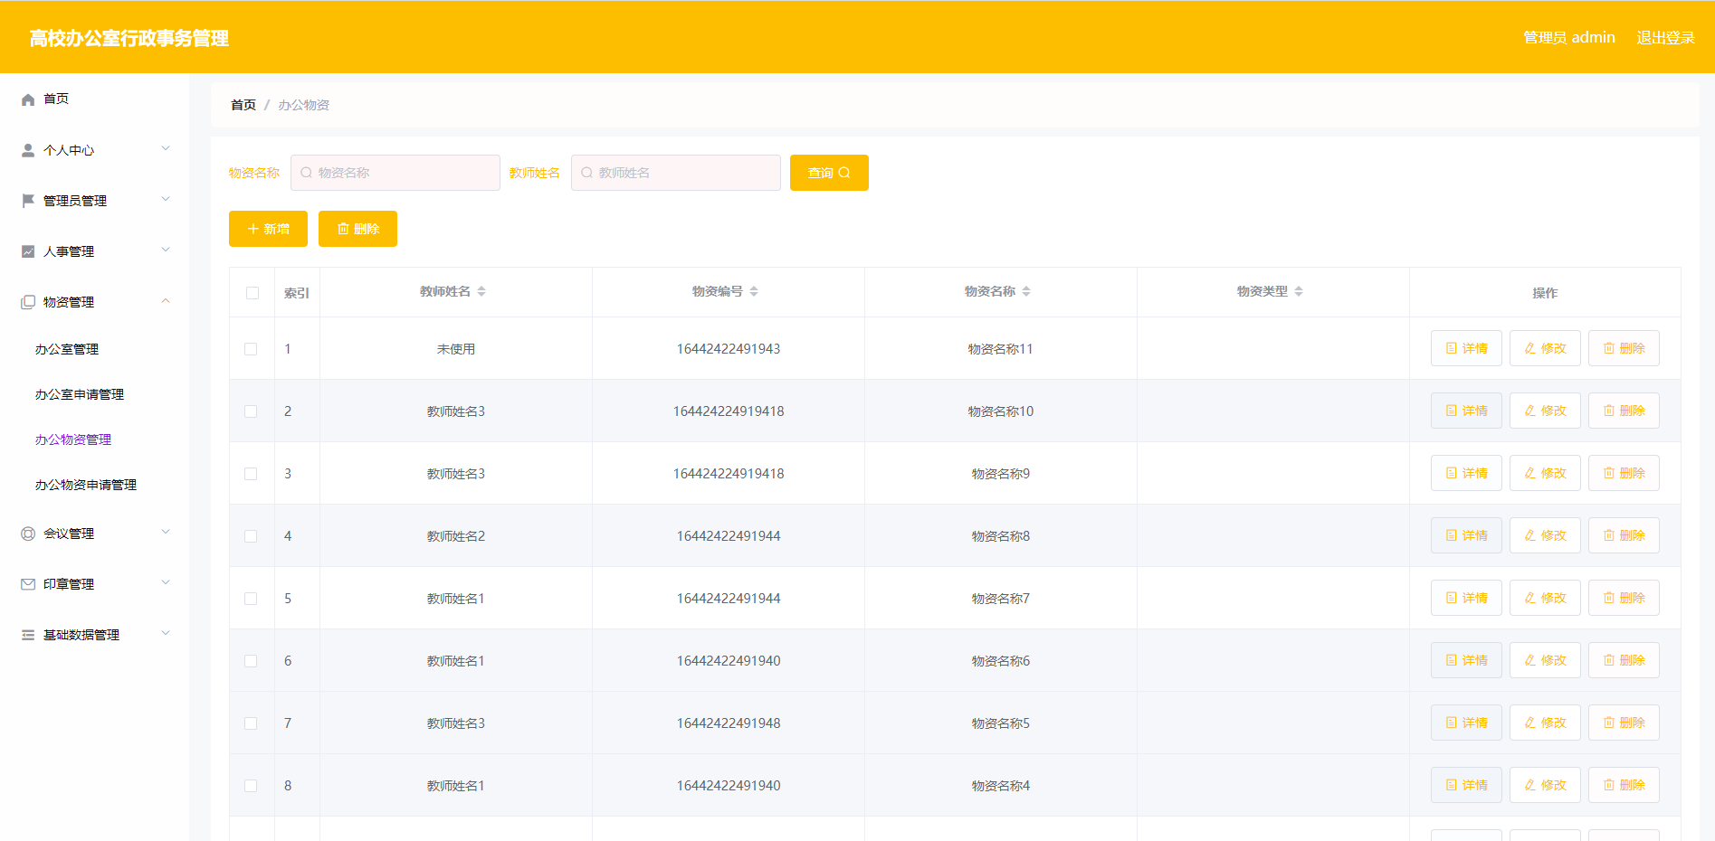Click the cell '164424224919418' in row 2
Screen dimensions: 1715x841
click(x=729, y=411)
